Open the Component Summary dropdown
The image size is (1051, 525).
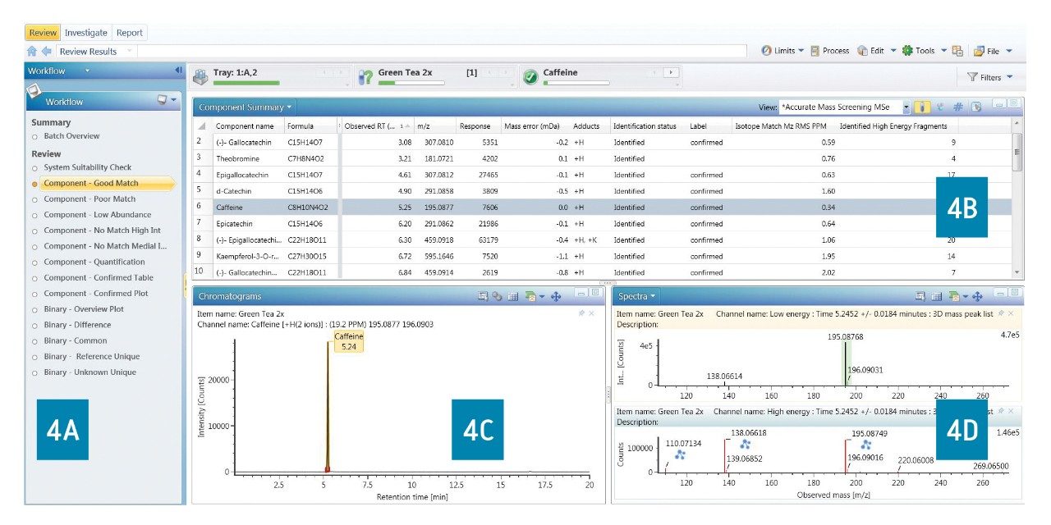pyautogui.click(x=290, y=107)
